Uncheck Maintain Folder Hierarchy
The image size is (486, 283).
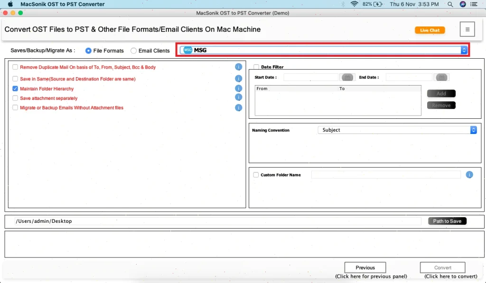point(15,88)
